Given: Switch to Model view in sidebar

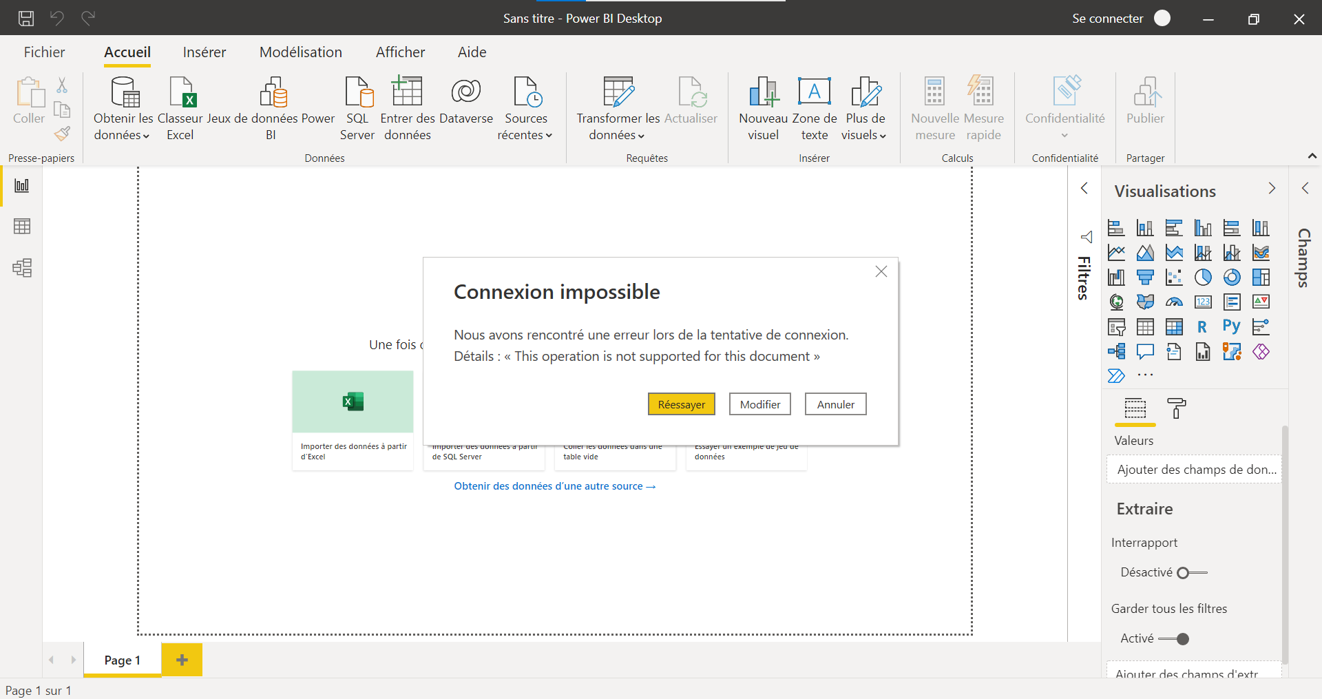Looking at the screenshot, I should 22,267.
